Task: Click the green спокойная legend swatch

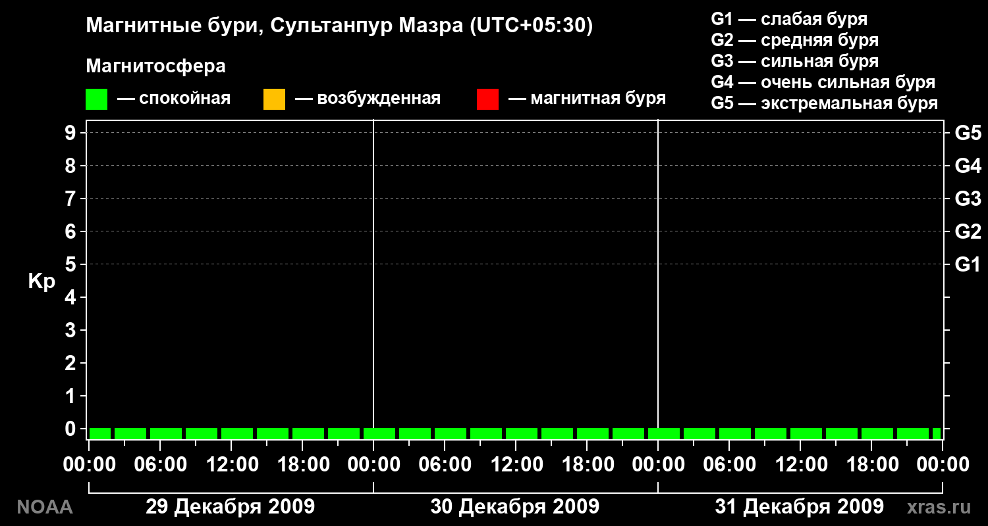Action: pos(96,99)
